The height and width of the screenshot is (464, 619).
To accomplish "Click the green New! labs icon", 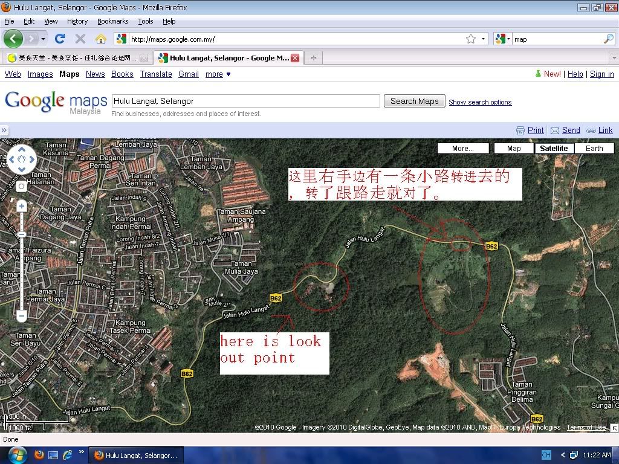I will (x=537, y=74).
